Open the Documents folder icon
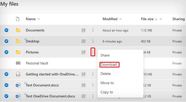 pos(18,30)
